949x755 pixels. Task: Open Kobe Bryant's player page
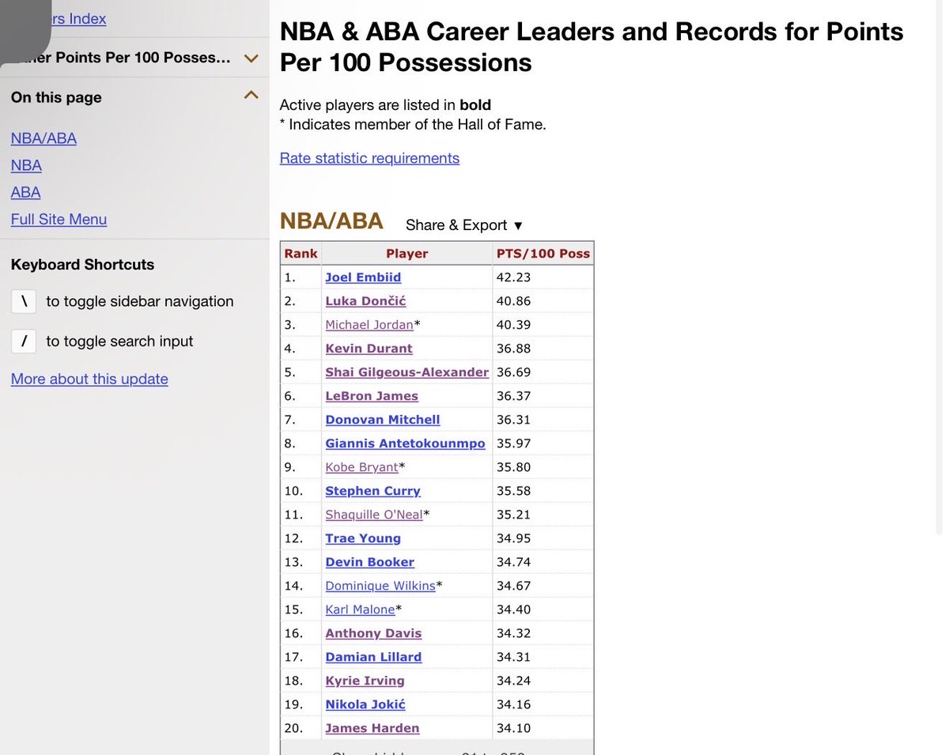pos(361,467)
